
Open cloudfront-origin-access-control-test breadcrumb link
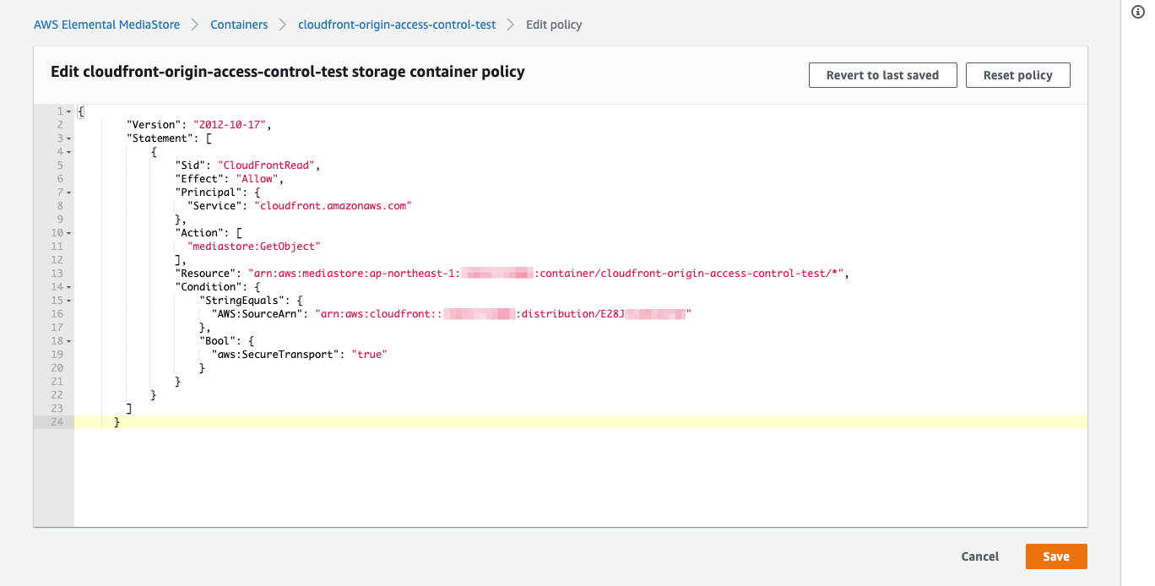point(397,24)
